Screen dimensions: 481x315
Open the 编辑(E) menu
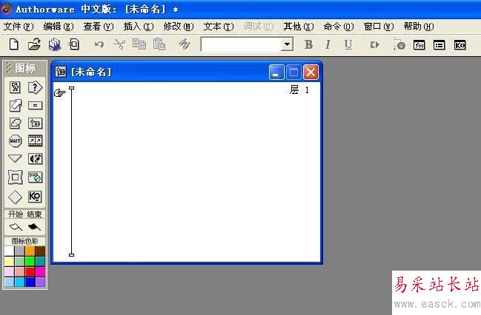point(59,27)
